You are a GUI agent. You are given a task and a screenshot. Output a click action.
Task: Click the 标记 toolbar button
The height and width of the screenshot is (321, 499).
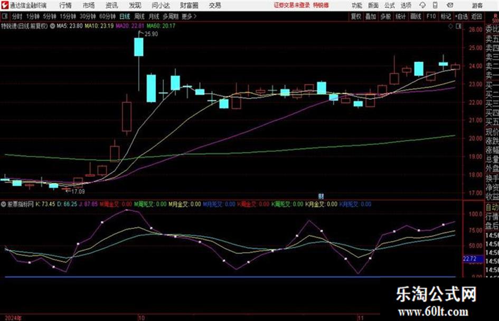pyautogui.click(x=446, y=16)
